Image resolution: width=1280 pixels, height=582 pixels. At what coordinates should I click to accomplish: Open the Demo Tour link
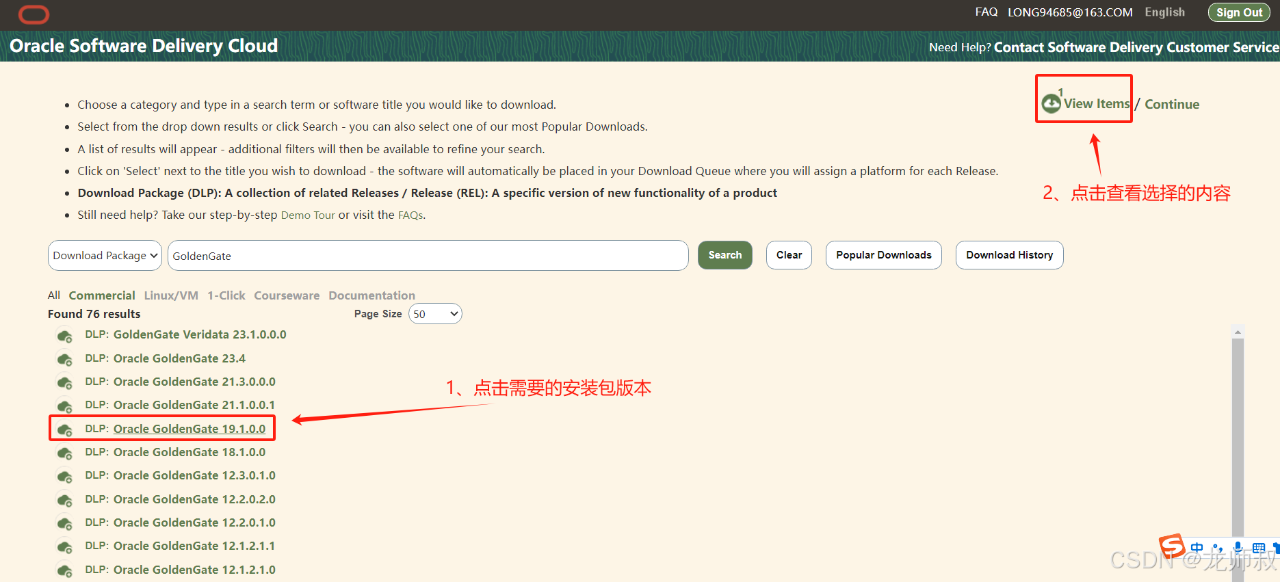(308, 215)
